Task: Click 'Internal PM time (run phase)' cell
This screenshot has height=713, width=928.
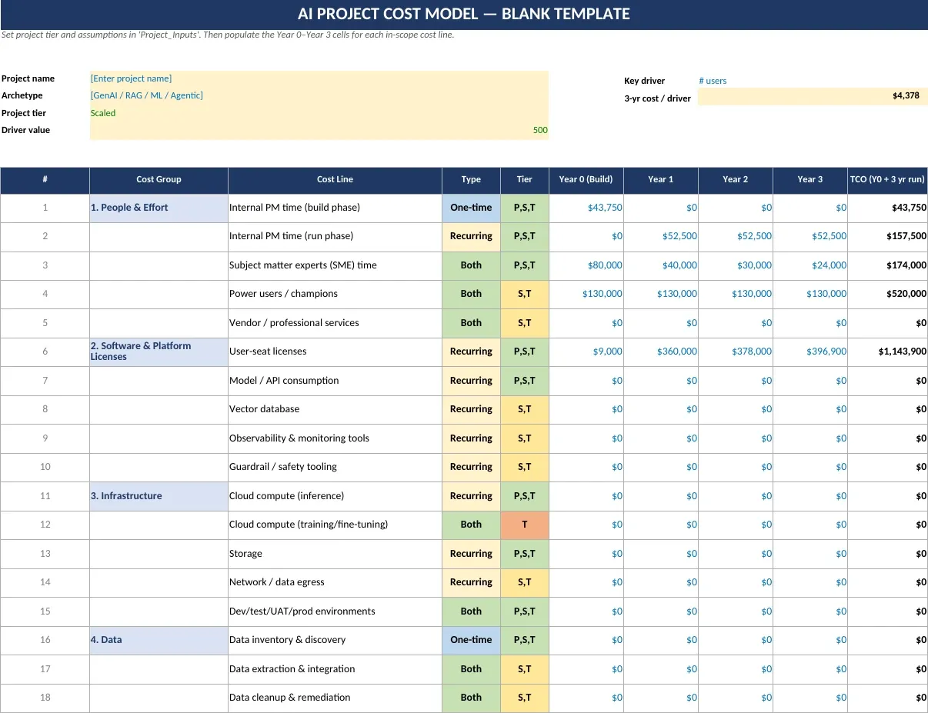Action: point(335,236)
